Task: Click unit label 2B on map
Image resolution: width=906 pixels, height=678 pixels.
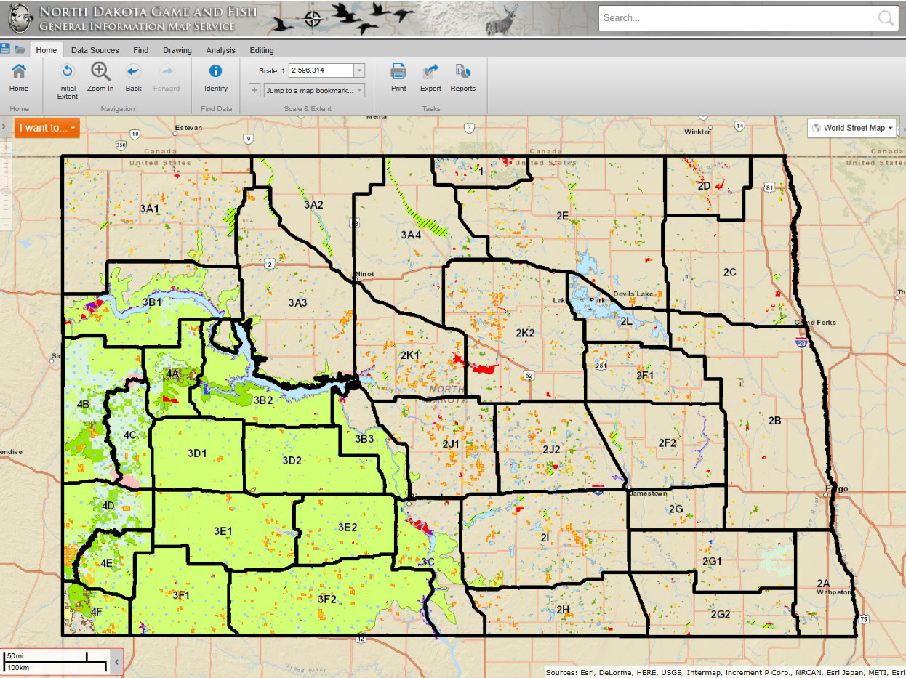Action: pos(774,421)
